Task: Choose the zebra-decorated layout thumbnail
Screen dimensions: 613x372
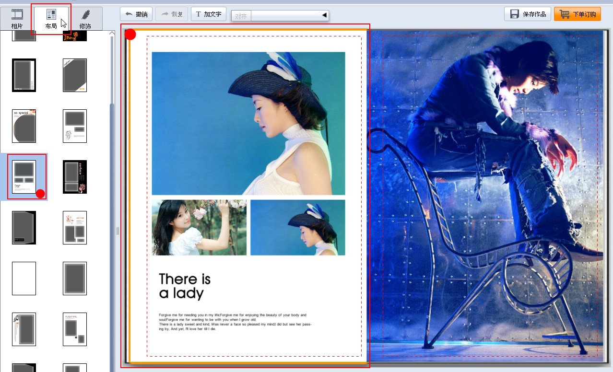Action: click(24, 329)
